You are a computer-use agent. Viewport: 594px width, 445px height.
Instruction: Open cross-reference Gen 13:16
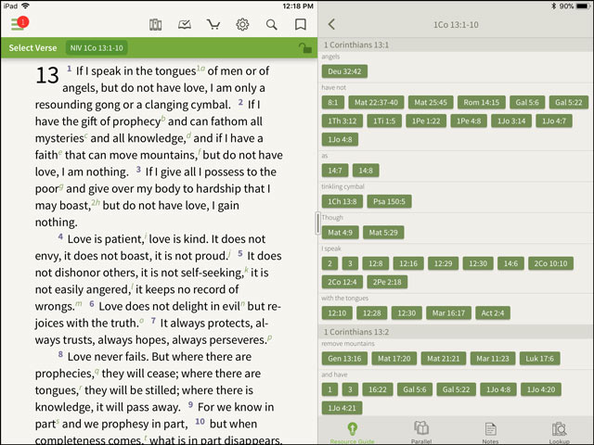coord(344,359)
